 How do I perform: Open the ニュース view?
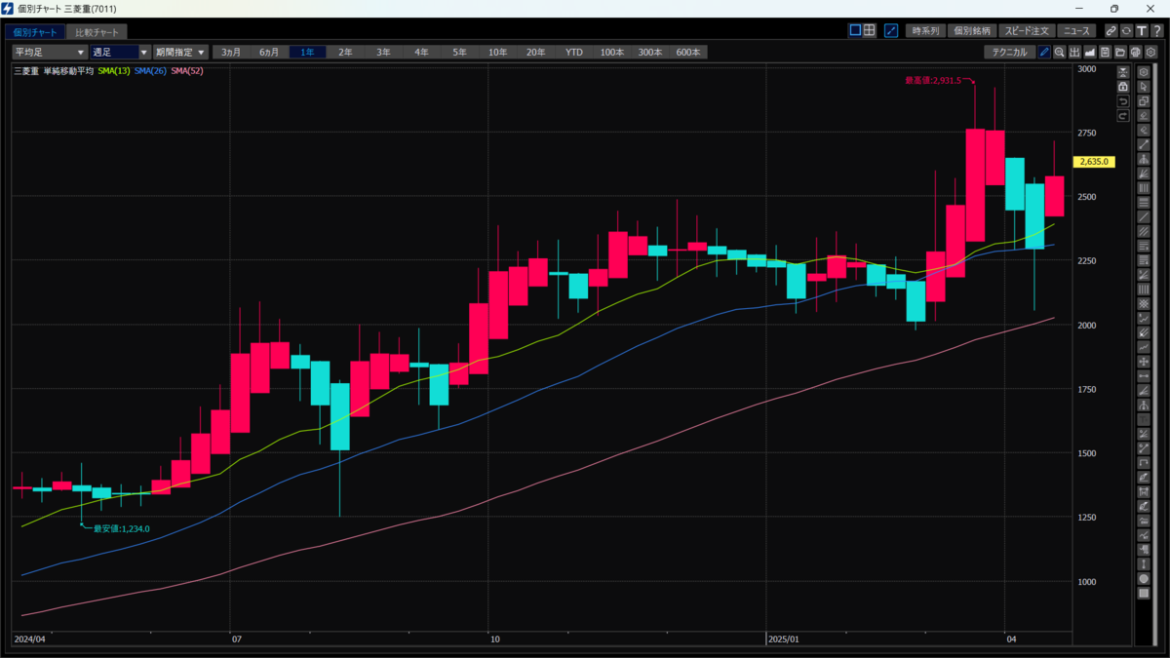[x=1076, y=30]
